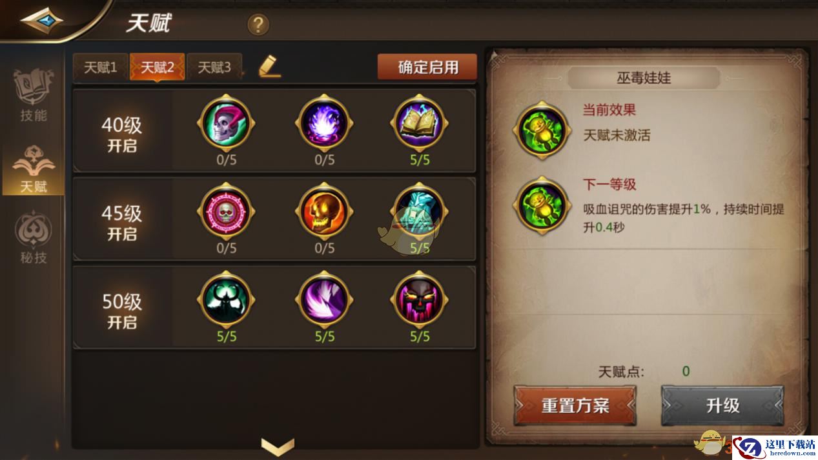Image resolution: width=818 pixels, height=460 pixels.
Task: Open the 秘技 sidebar section
Action: coord(34,238)
